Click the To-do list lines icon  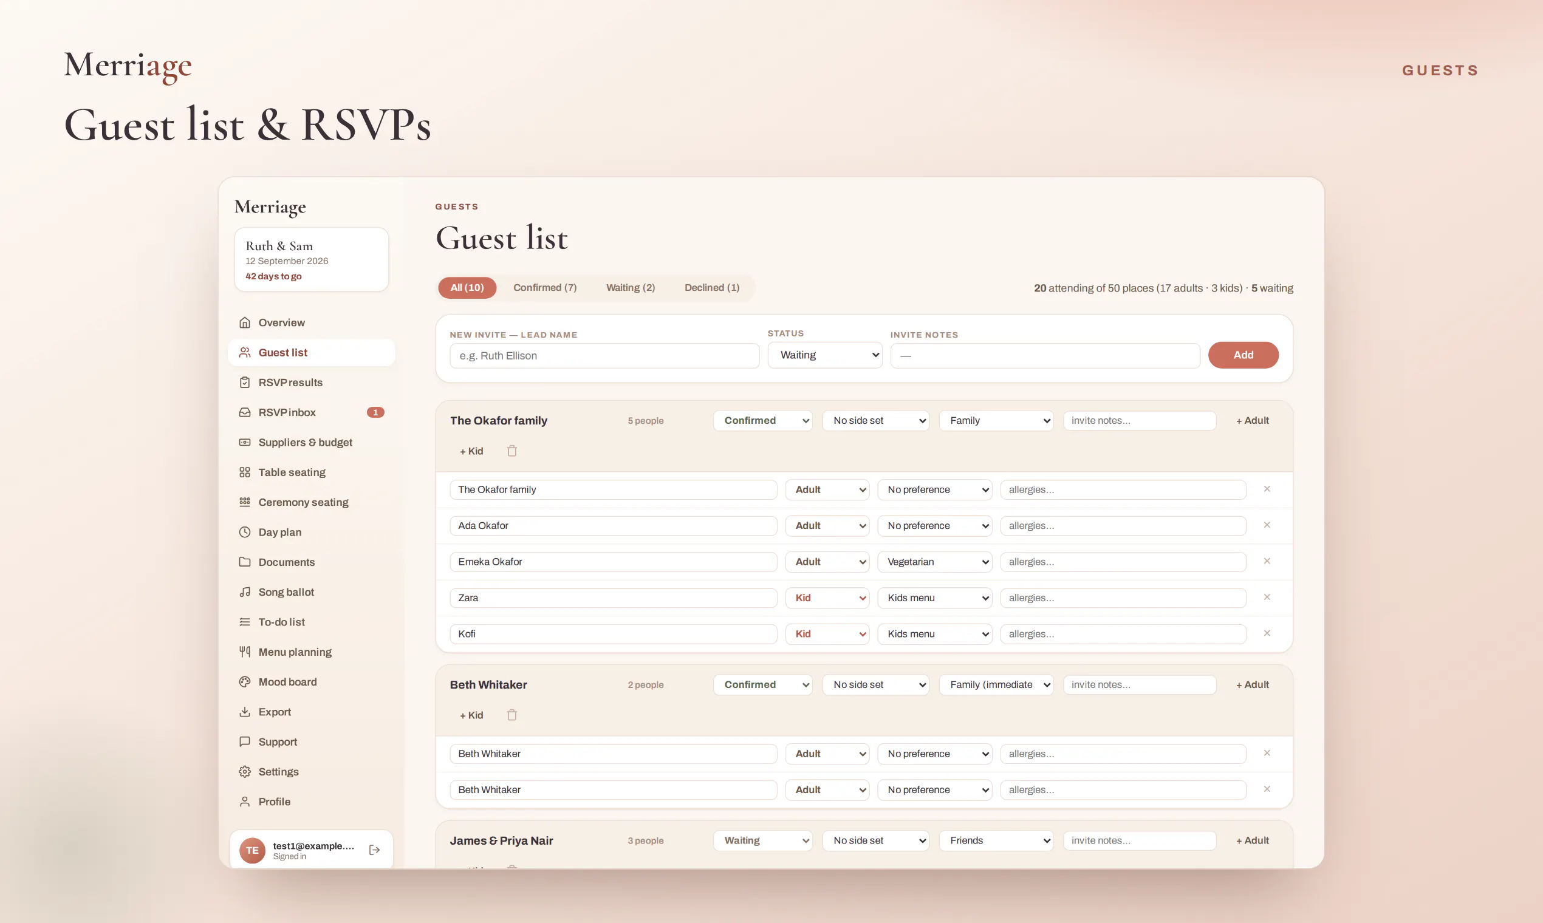[x=245, y=622]
